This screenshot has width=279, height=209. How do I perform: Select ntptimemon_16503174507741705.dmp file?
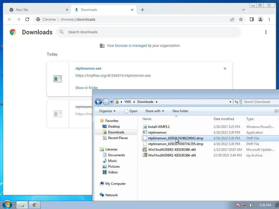pyautogui.click(x=210, y=144)
